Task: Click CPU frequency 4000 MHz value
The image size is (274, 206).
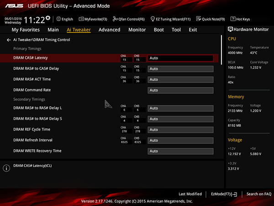Action: coord(235,53)
